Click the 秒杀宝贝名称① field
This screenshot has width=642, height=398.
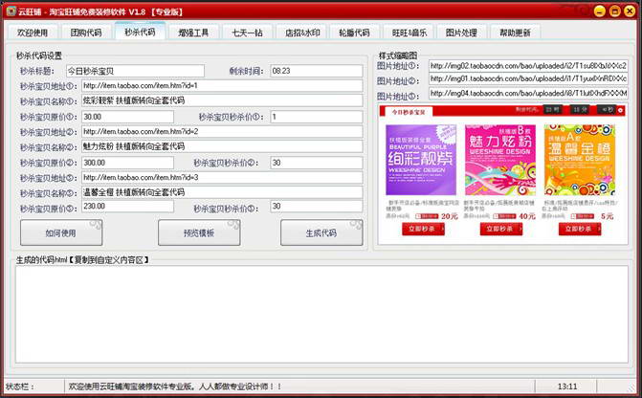(x=222, y=100)
